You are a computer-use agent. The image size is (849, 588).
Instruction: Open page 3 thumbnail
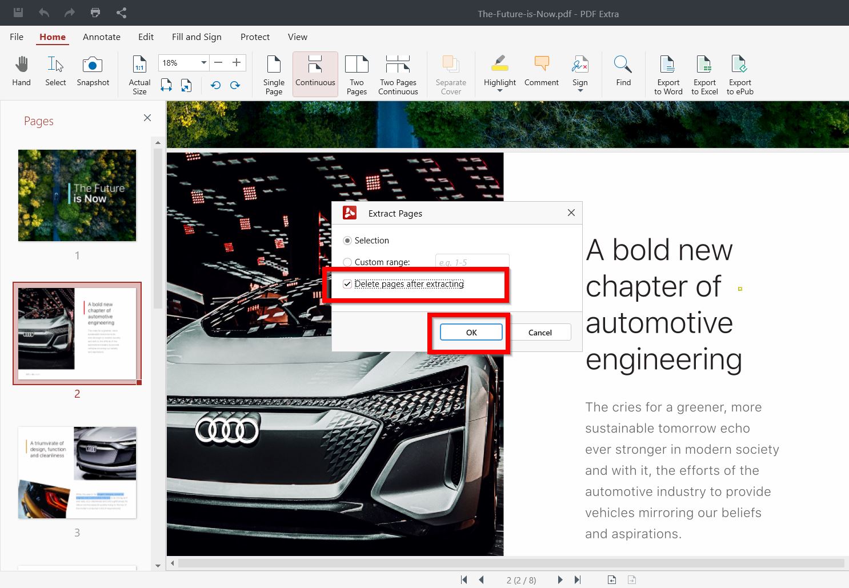[77, 473]
